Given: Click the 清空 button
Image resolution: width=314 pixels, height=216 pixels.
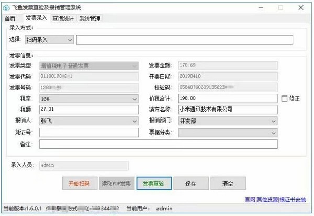Looking at the screenshot, I should click(x=228, y=183).
